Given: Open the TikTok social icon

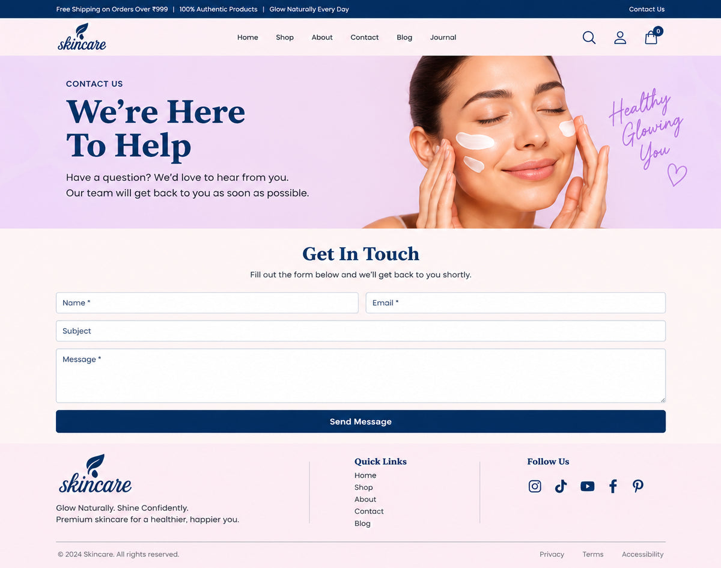Looking at the screenshot, I should pyautogui.click(x=561, y=486).
